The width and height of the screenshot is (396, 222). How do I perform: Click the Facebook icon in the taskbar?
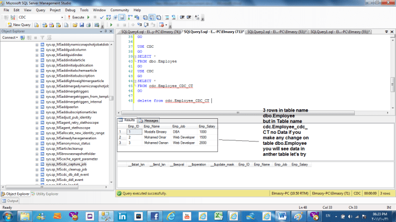155,215
